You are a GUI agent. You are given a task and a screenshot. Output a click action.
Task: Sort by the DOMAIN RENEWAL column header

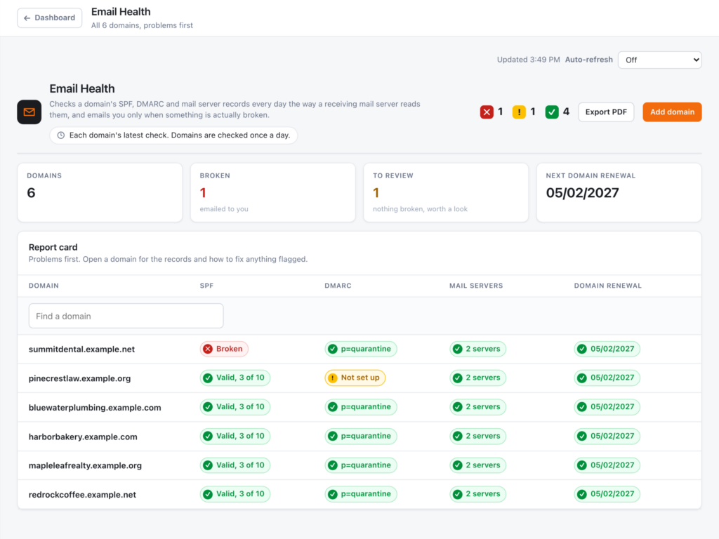pyautogui.click(x=607, y=286)
